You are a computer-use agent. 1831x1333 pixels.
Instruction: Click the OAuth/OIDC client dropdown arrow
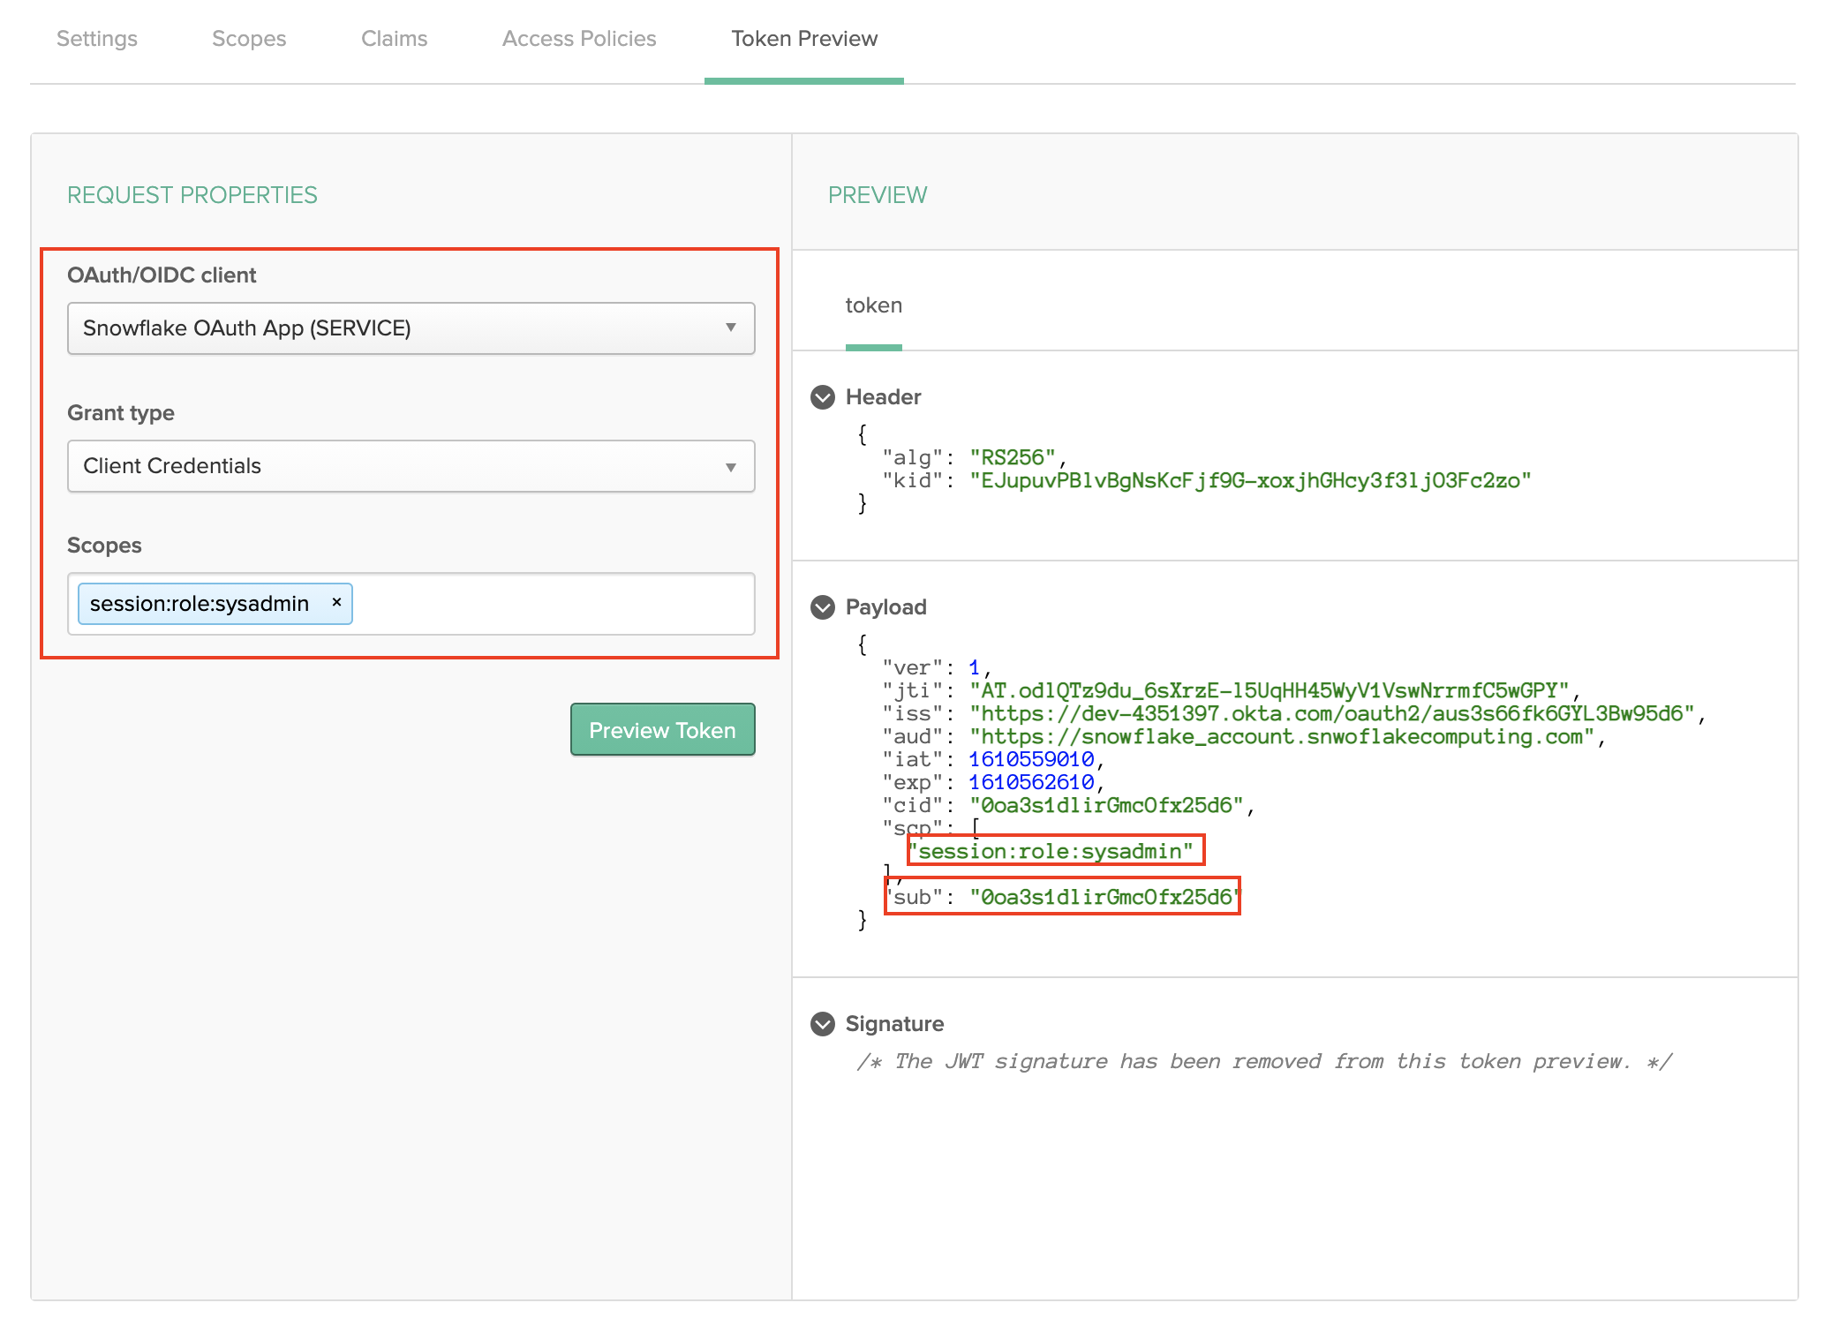pos(731,328)
